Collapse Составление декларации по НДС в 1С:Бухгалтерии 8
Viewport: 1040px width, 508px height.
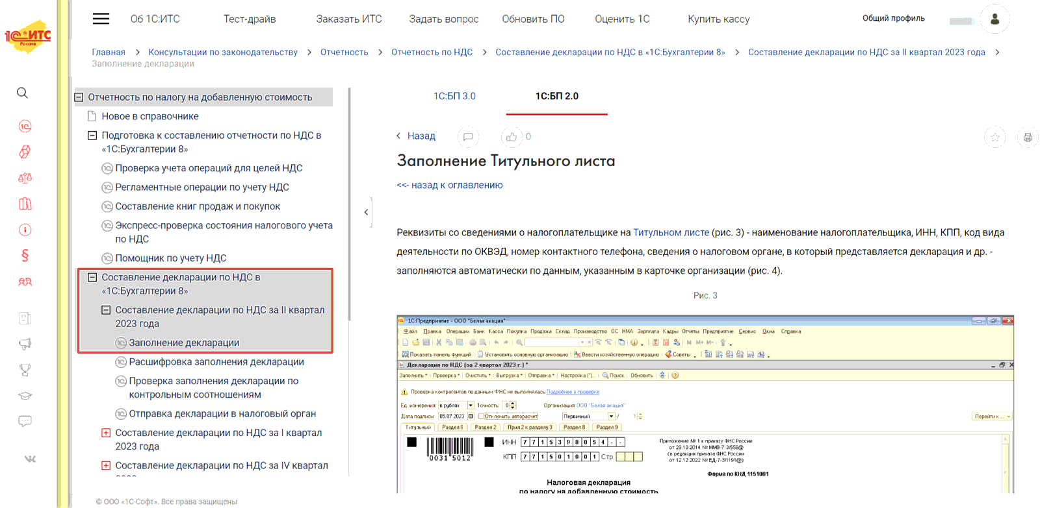point(92,277)
